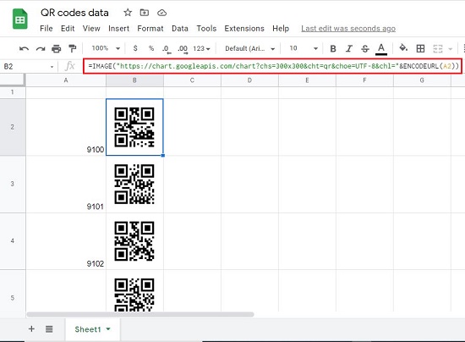Select row 1 header
This screenshot has height=342, width=465.
point(13,92)
